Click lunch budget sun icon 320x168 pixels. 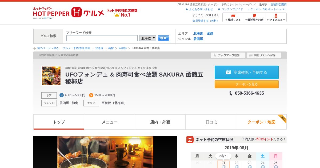tap(91, 95)
